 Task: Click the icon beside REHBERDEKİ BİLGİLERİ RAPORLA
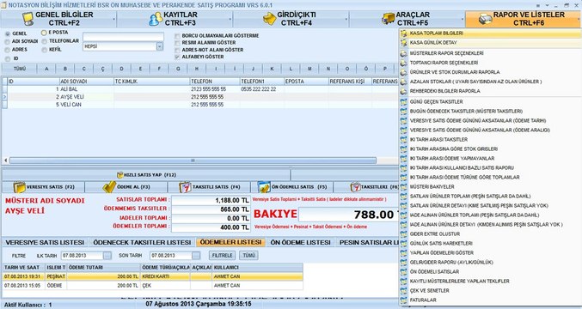pos(404,91)
